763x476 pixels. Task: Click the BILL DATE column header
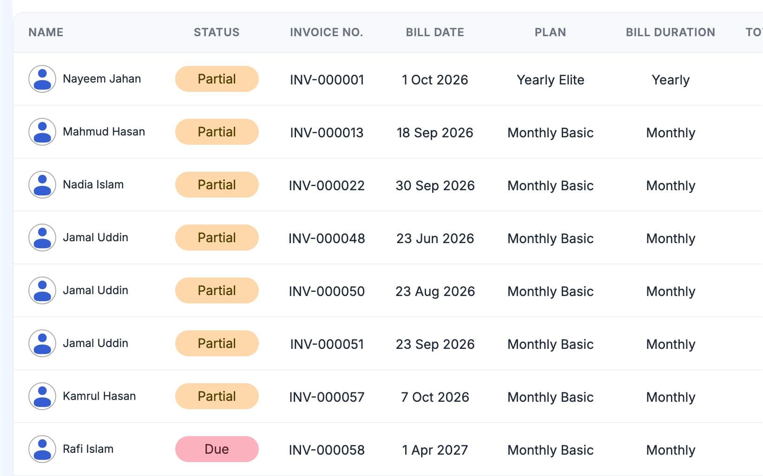(435, 32)
